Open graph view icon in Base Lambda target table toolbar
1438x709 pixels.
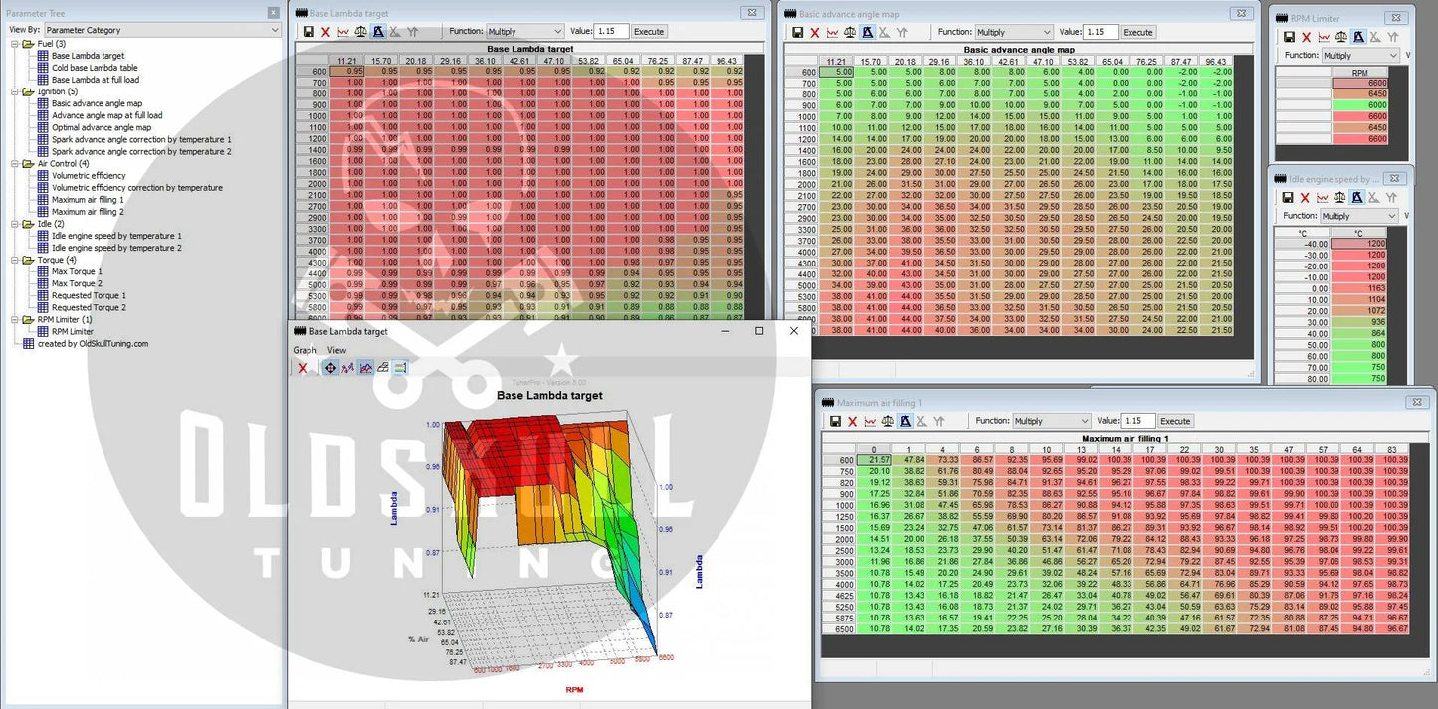point(343,32)
